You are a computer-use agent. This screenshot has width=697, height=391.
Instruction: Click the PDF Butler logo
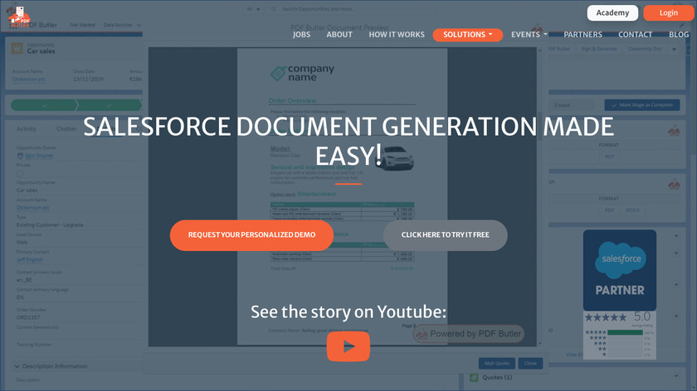[x=18, y=17]
